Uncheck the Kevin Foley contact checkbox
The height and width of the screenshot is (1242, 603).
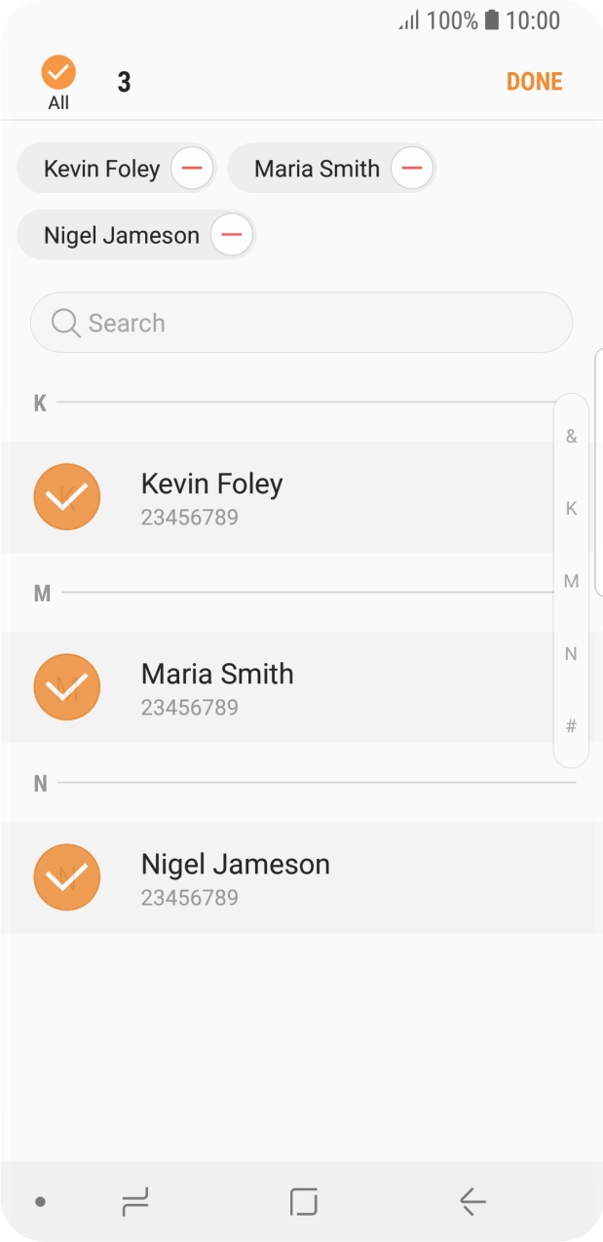click(67, 497)
